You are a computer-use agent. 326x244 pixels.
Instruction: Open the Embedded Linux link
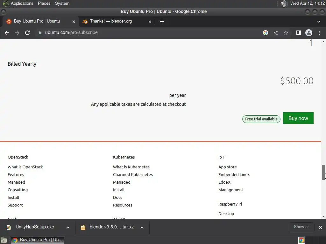coord(234,174)
